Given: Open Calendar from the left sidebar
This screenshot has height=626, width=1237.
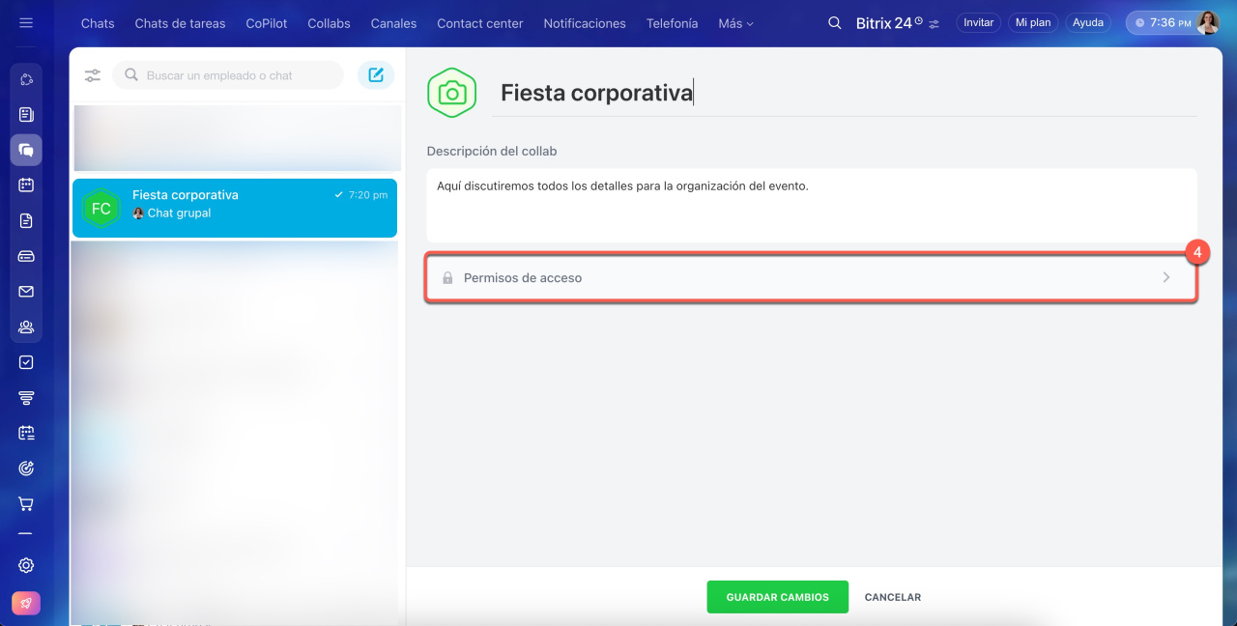Looking at the screenshot, I should click(x=26, y=185).
